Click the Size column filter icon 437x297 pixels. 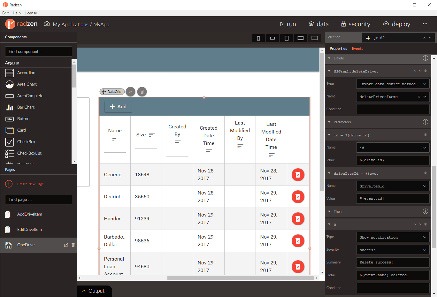(152, 135)
